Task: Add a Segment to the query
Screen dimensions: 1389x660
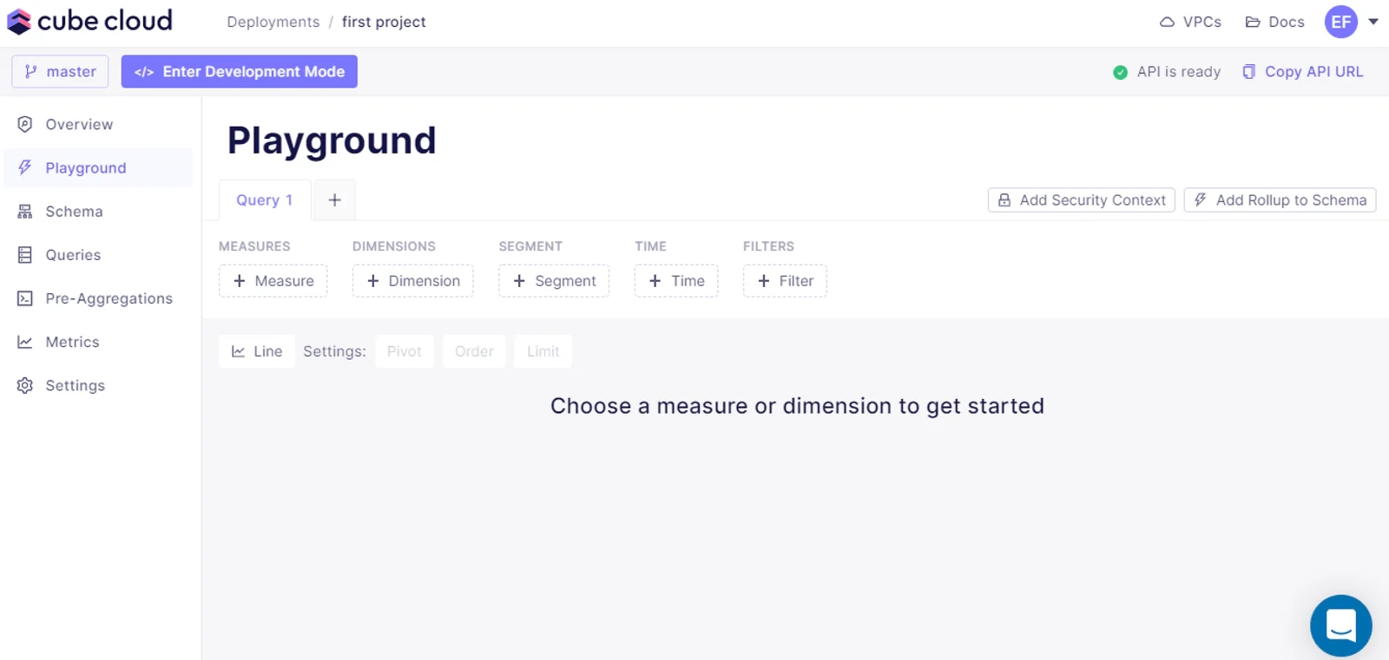Action: 554,281
